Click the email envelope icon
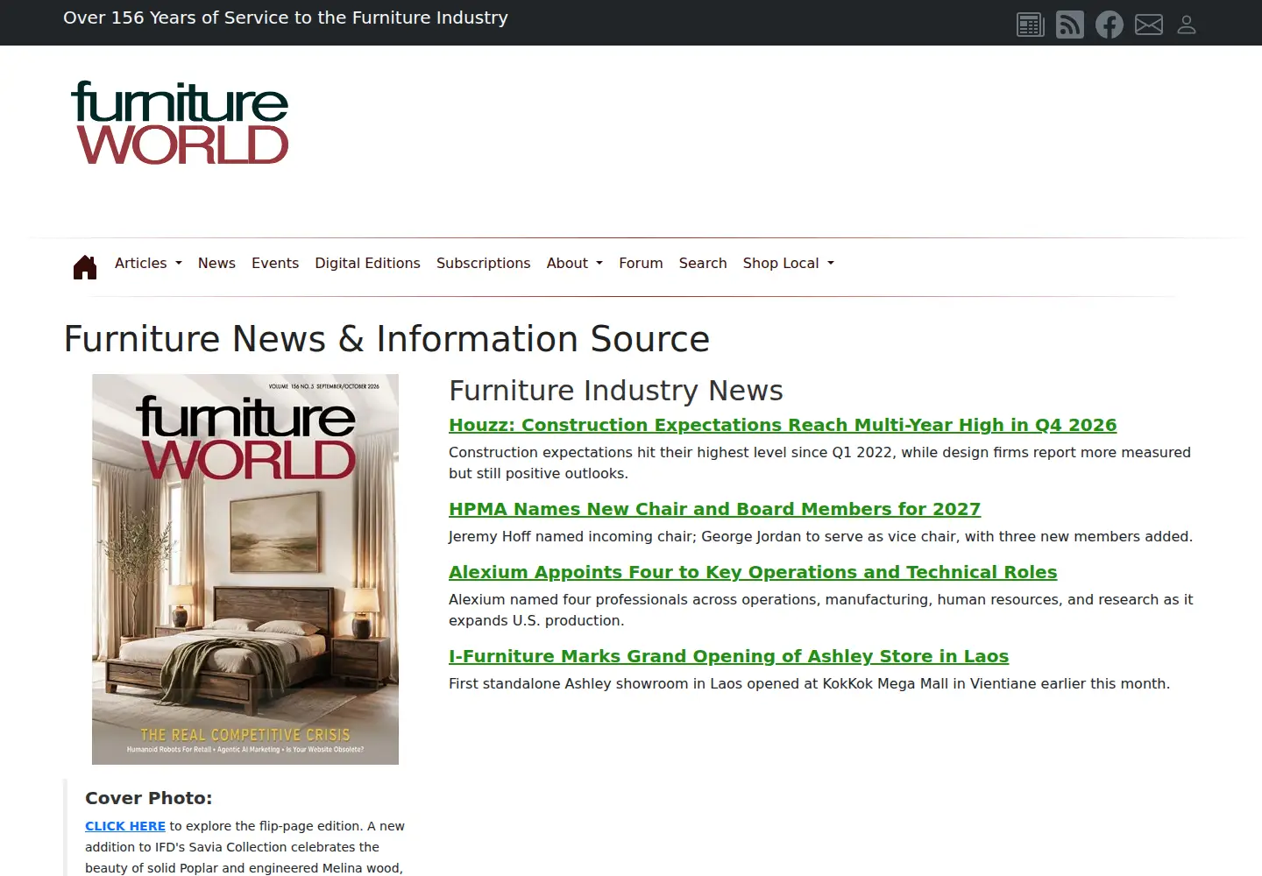Screen dimensions: 1262x876 [1148, 25]
